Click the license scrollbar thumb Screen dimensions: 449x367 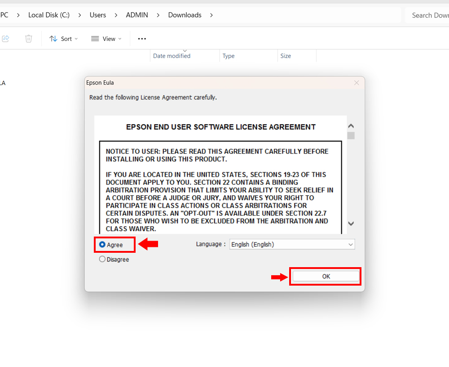pyautogui.click(x=351, y=135)
